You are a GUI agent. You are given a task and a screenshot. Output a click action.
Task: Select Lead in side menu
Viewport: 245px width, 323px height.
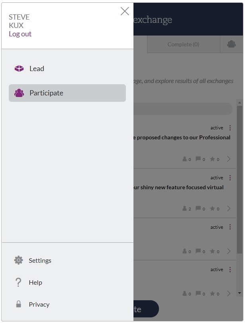point(67,68)
